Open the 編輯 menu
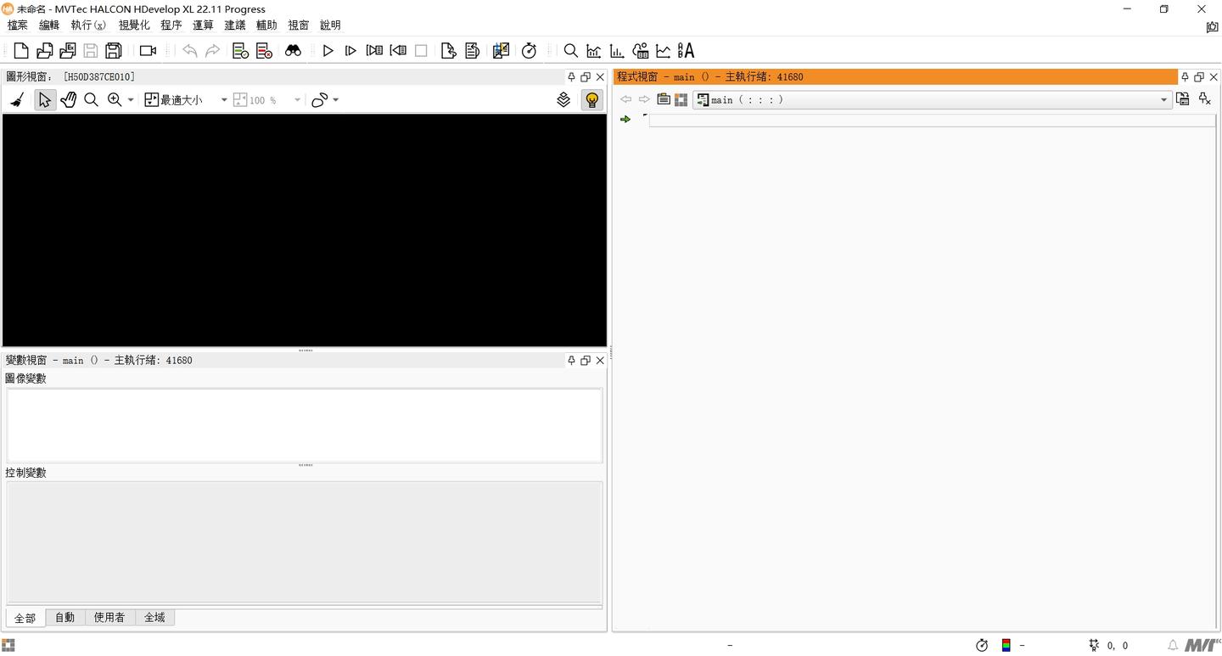The height and width of the screenshot is (656, 1222). point(49,25)
